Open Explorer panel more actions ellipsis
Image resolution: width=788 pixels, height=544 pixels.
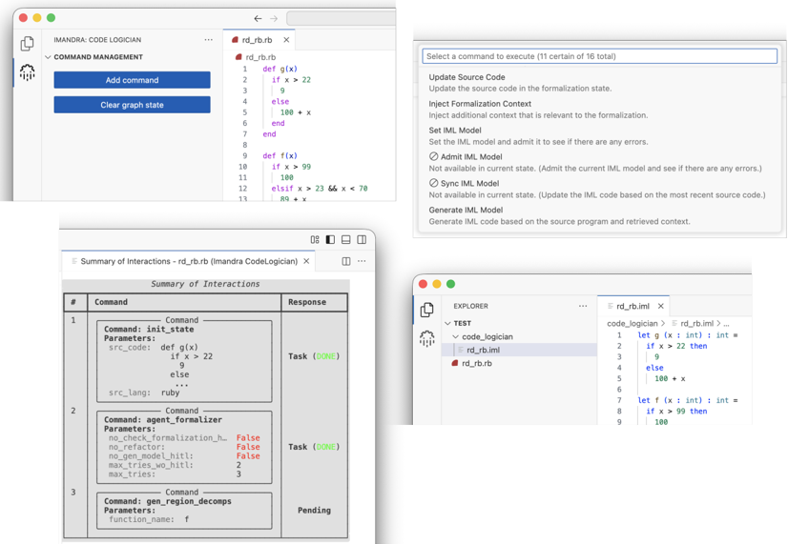tap(582, 307)
